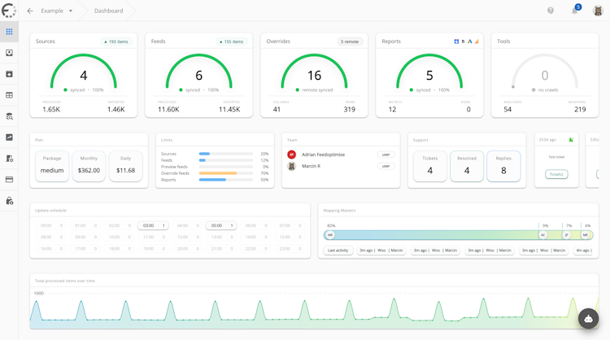Image resolution: width=610 pixels, height=340 pixels.
Task: Open the user avatar in top bar
Action: (x=598, y=11)
